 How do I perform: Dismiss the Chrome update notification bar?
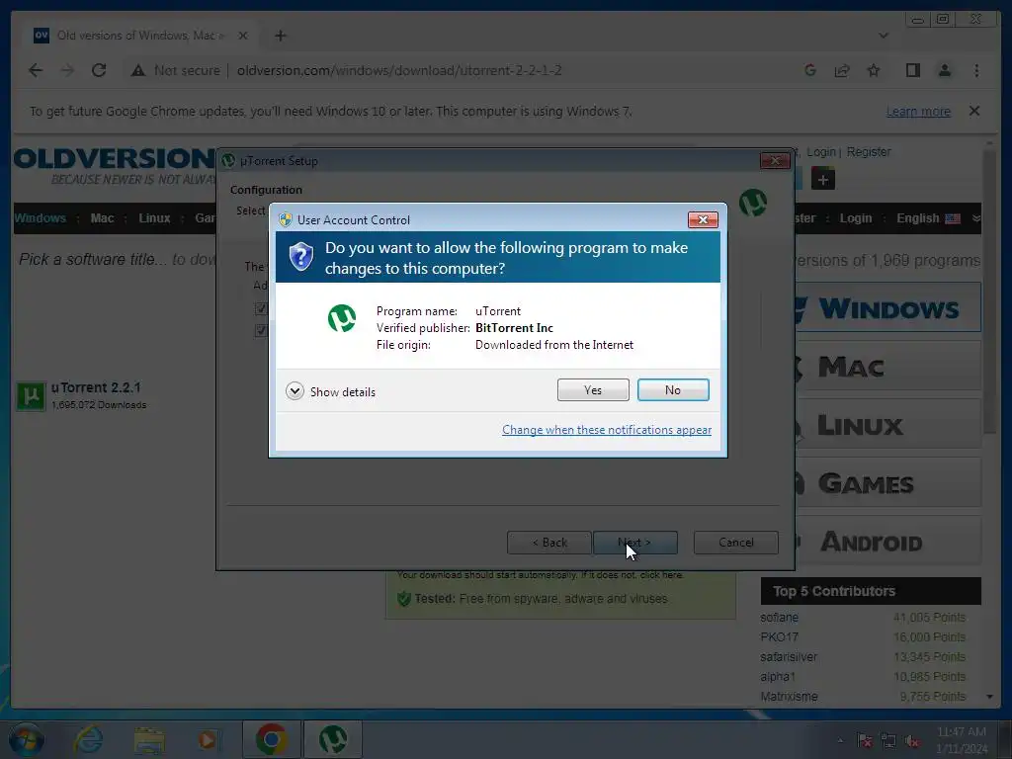coord(974,111)
